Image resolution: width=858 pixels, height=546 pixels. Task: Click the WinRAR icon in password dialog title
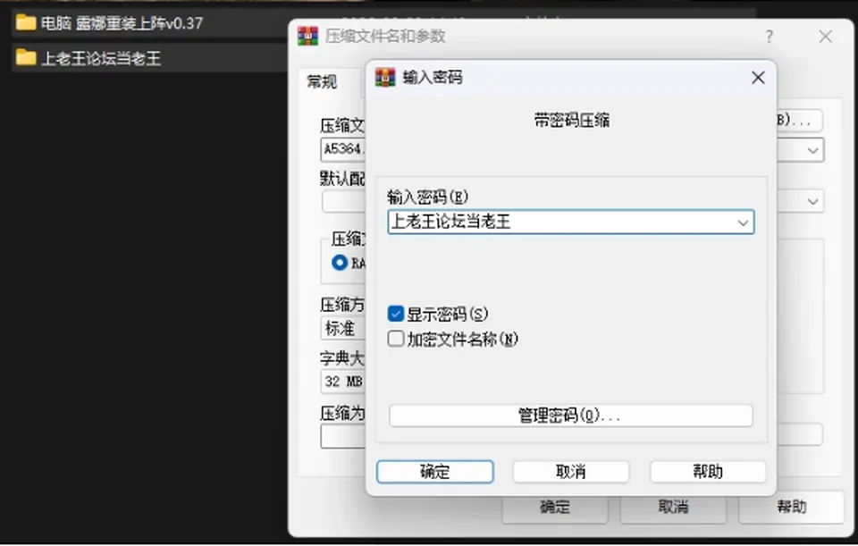pyautogui.click(x=385, y=77)
